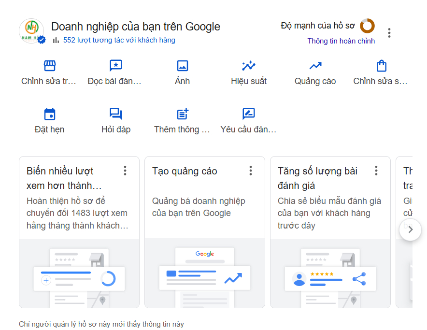The image size is (427, 330).
Task: Open the Yêu cầu đán… review request icon
Action: coord(249,114)
